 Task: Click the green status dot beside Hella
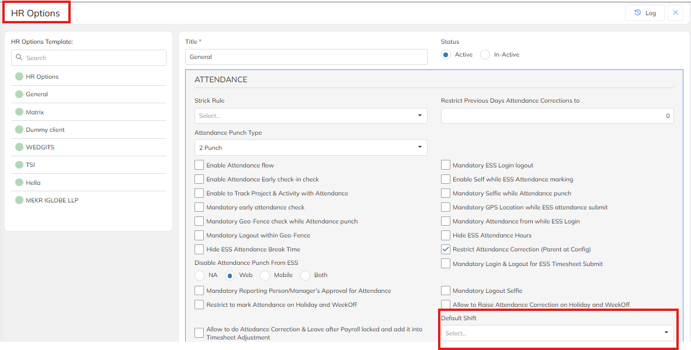coord(19,183)
